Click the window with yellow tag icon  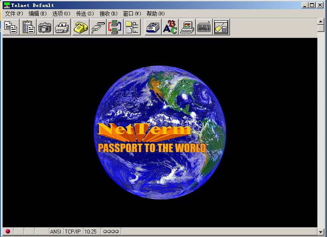pos(221,27)
